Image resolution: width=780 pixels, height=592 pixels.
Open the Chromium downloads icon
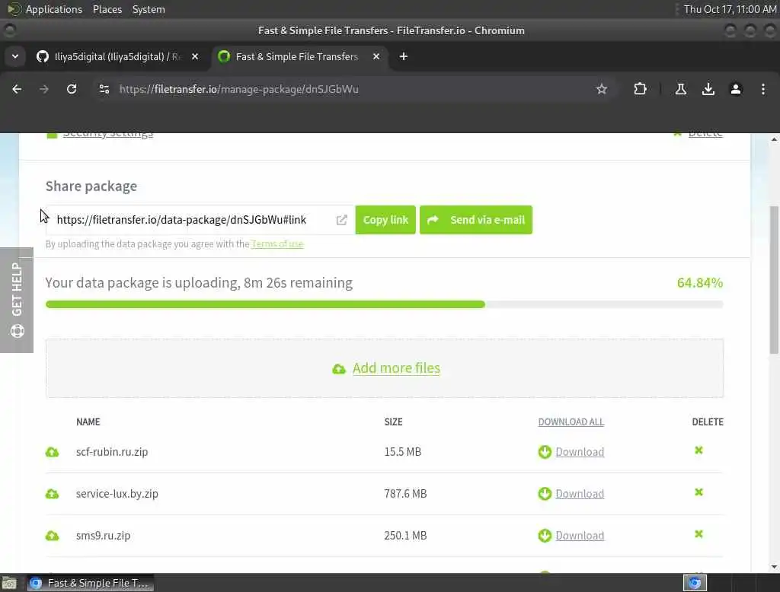coord(708,89)
